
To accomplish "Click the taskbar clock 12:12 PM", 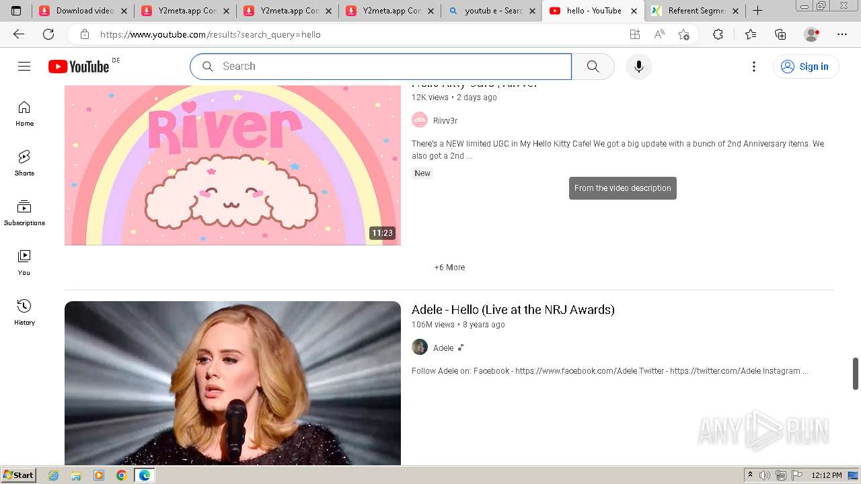I will [x=827, y=475].
